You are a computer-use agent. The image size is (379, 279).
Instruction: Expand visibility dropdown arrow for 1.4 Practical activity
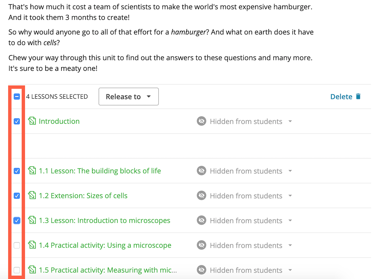point(290,245)
